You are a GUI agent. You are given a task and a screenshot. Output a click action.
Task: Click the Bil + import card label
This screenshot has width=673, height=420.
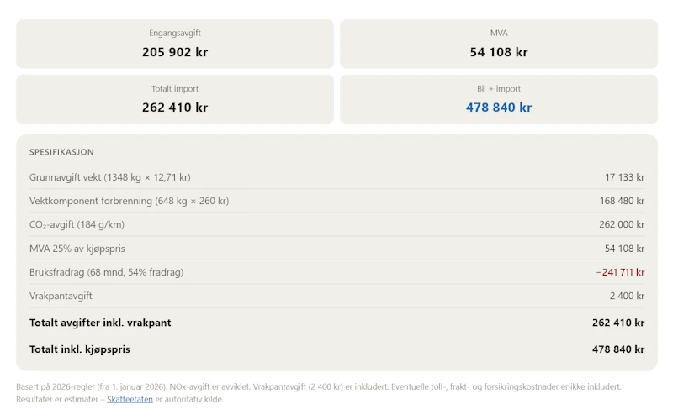click(499, 89)
